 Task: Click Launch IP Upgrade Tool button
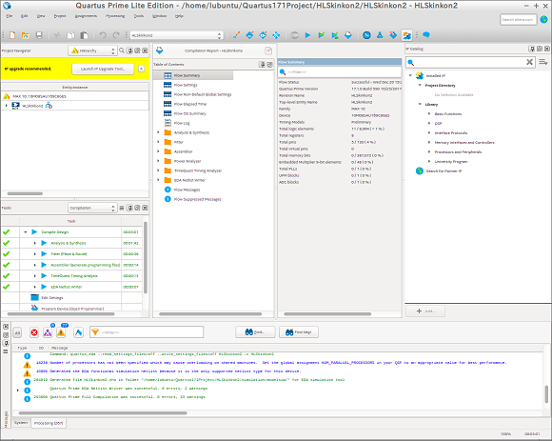[103, 69]
